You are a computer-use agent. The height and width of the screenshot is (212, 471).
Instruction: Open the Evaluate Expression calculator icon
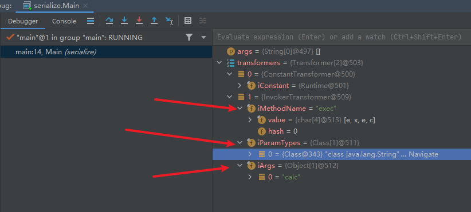[188, 21]
